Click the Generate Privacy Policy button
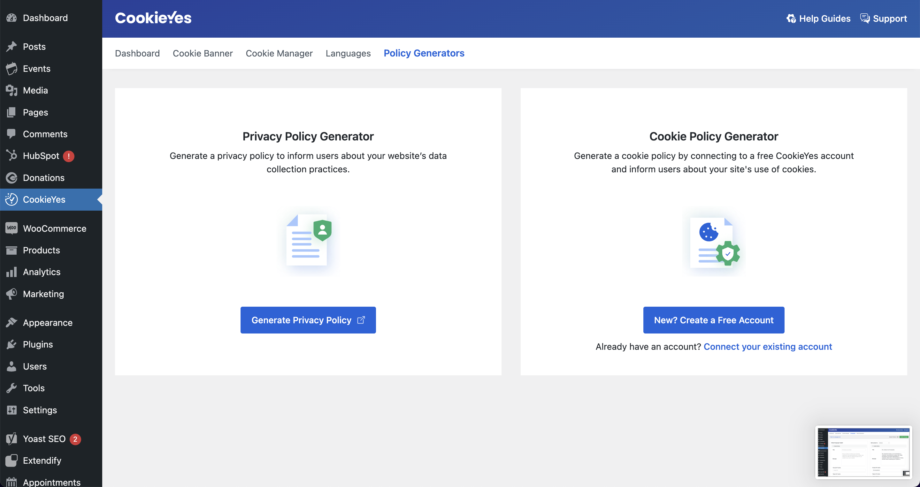This screenshot has height=487, width=920. coord(308,320)
